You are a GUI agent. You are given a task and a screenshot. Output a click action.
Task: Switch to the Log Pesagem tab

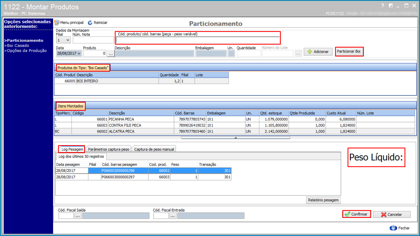click(72, 149)
